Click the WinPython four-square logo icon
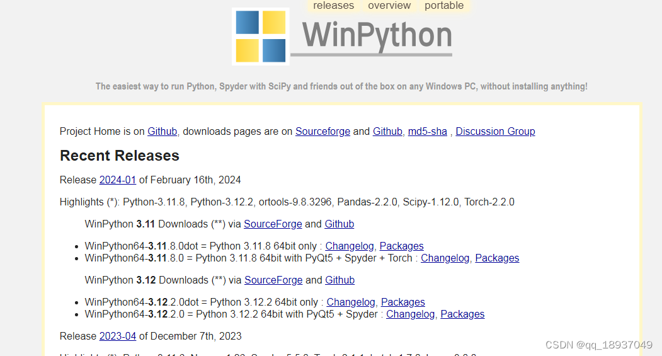The width and height of the screenshot is (662, 356). [261, 37]
